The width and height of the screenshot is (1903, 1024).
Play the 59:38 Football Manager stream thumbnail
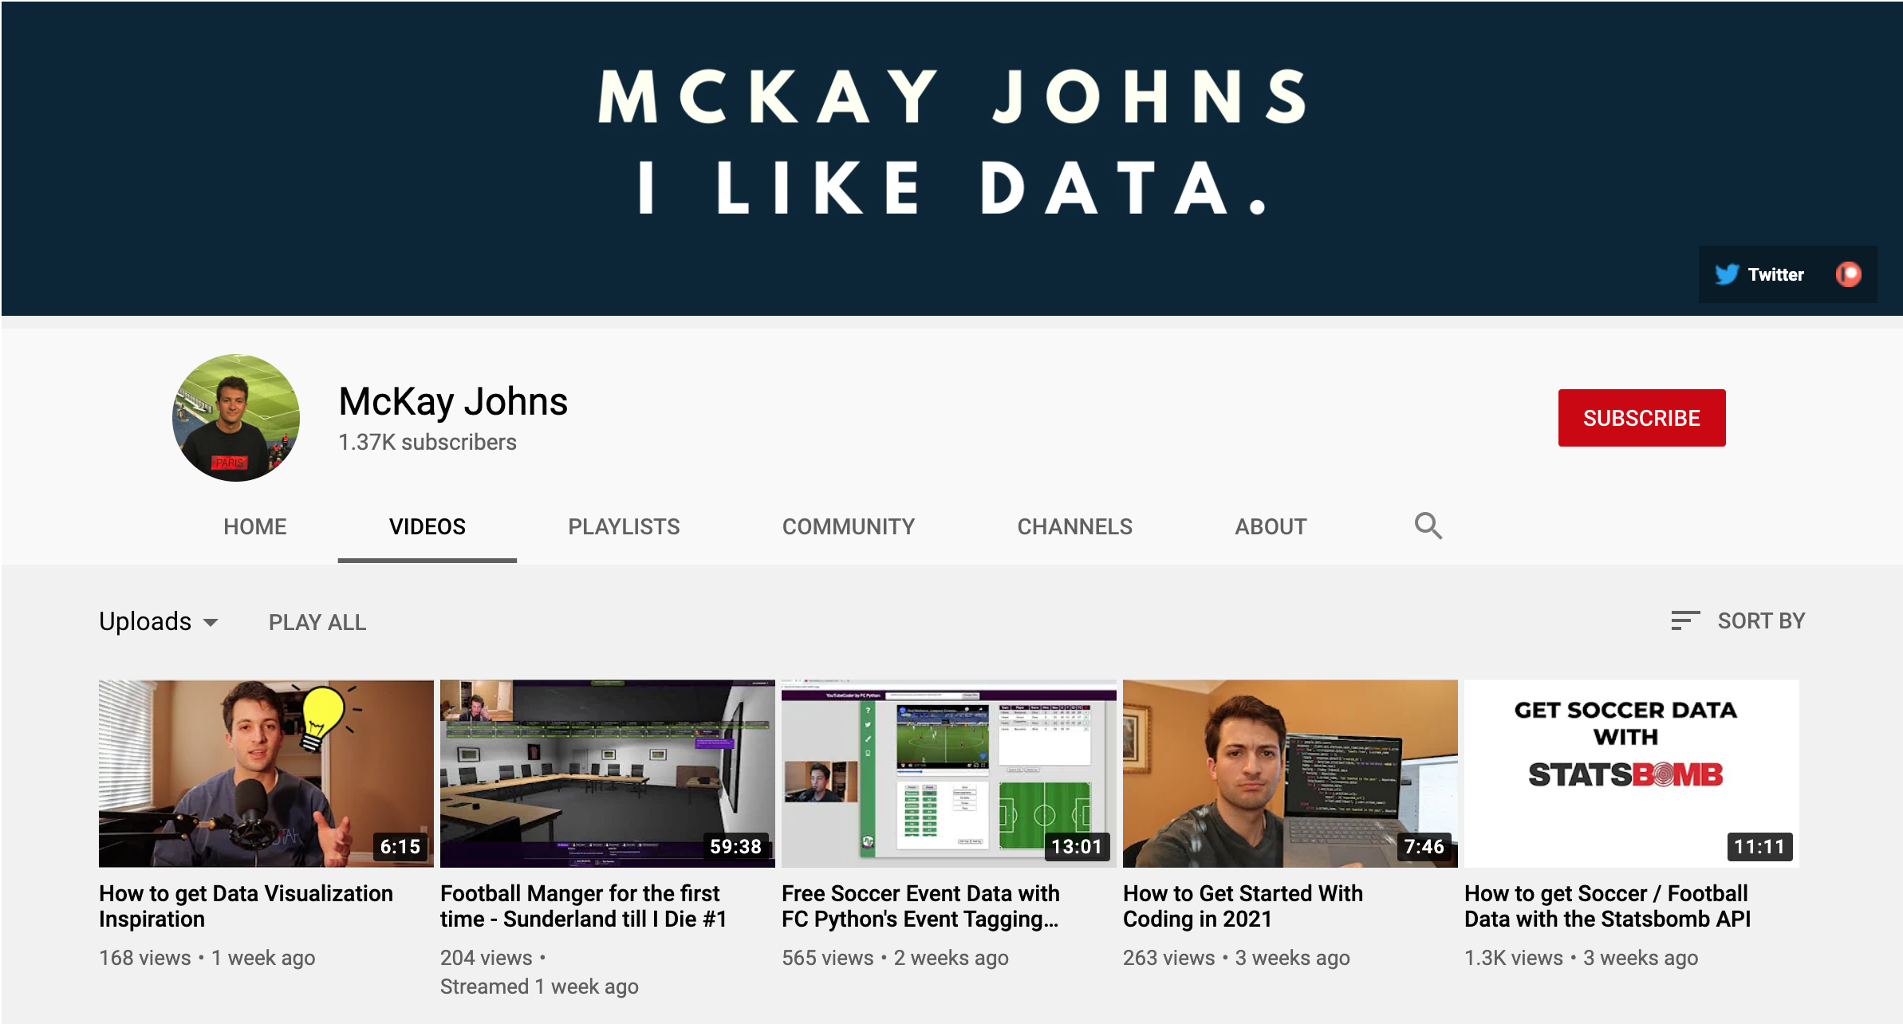pyautogui.click(x=607, y=773)
